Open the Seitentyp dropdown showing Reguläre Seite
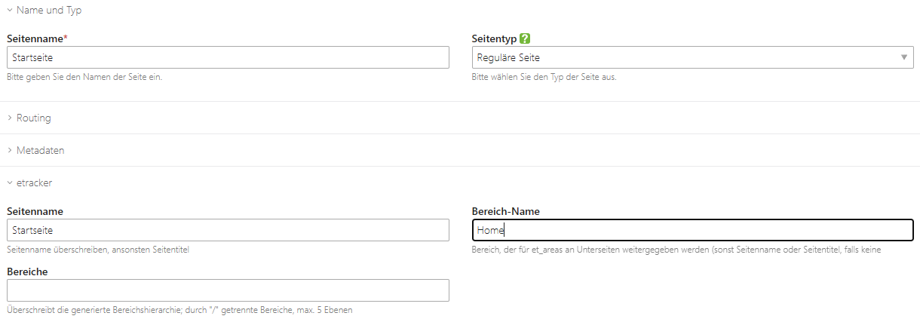Screen dimensions: 920x319 [x=692, y=57]
